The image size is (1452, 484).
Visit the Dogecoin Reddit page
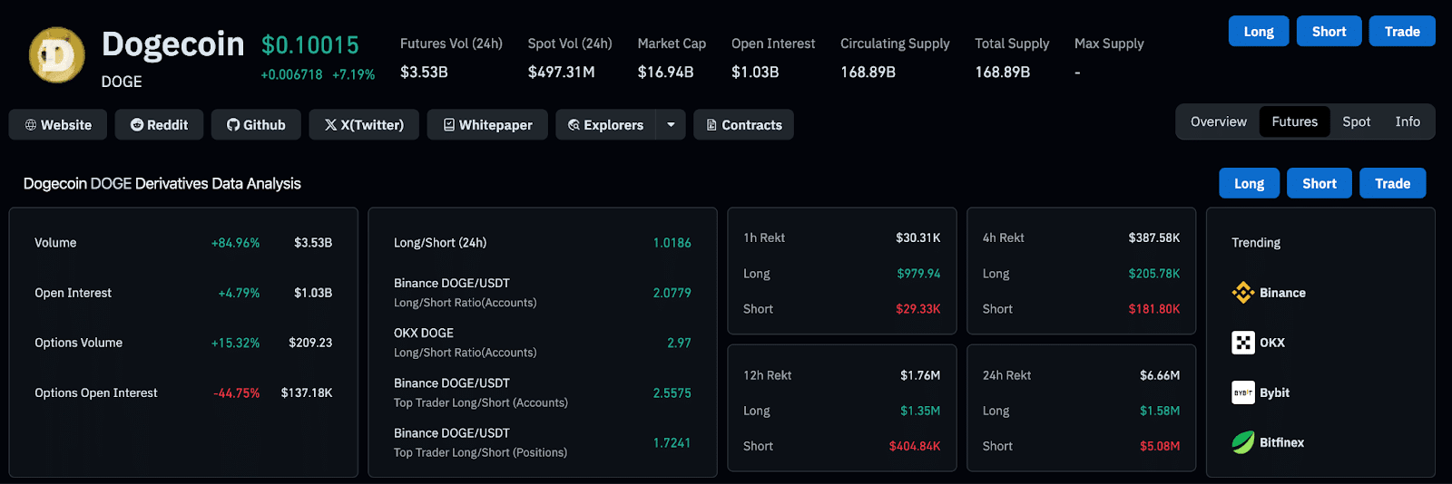[159, 125]
